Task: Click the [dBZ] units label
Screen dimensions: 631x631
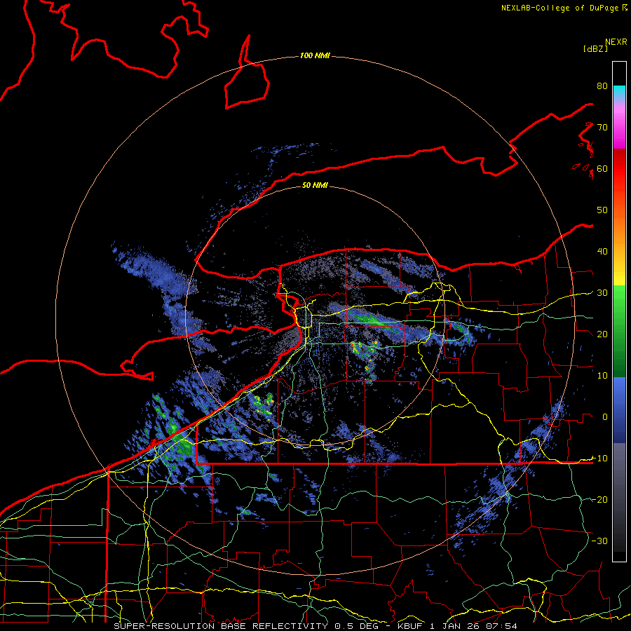Action: coord(595,49)
